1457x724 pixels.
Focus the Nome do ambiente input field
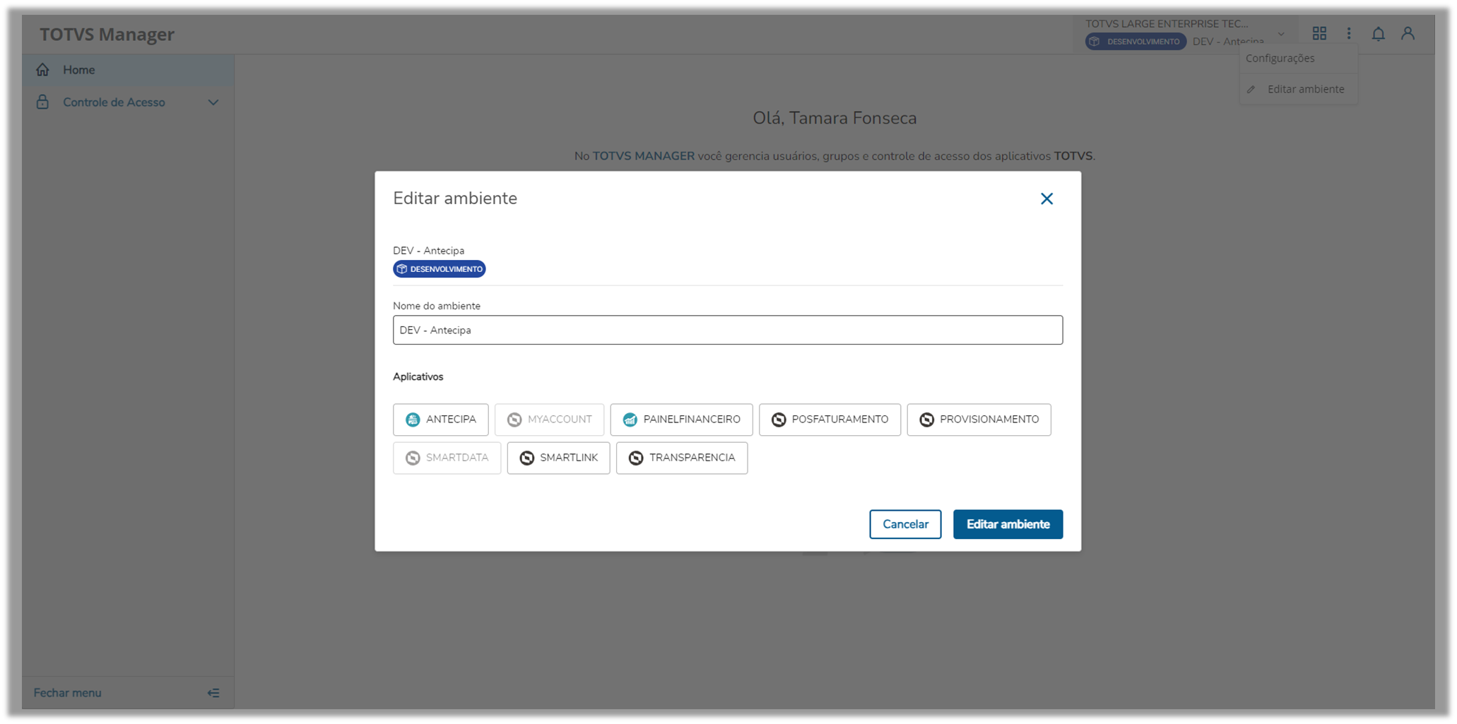click(x=728, y=330)
